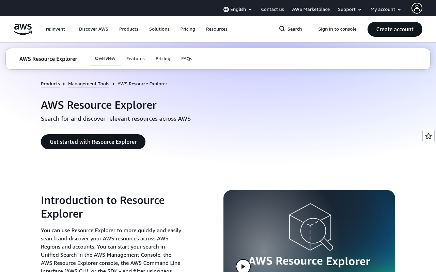Click the globe language icon
This screenshot has height=272, width=436.
(x=226, y=10)
